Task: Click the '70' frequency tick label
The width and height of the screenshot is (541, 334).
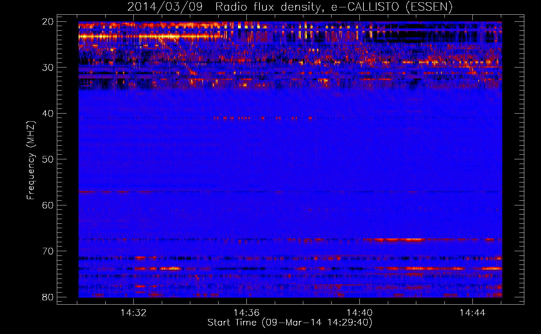Action: [48, 251]
